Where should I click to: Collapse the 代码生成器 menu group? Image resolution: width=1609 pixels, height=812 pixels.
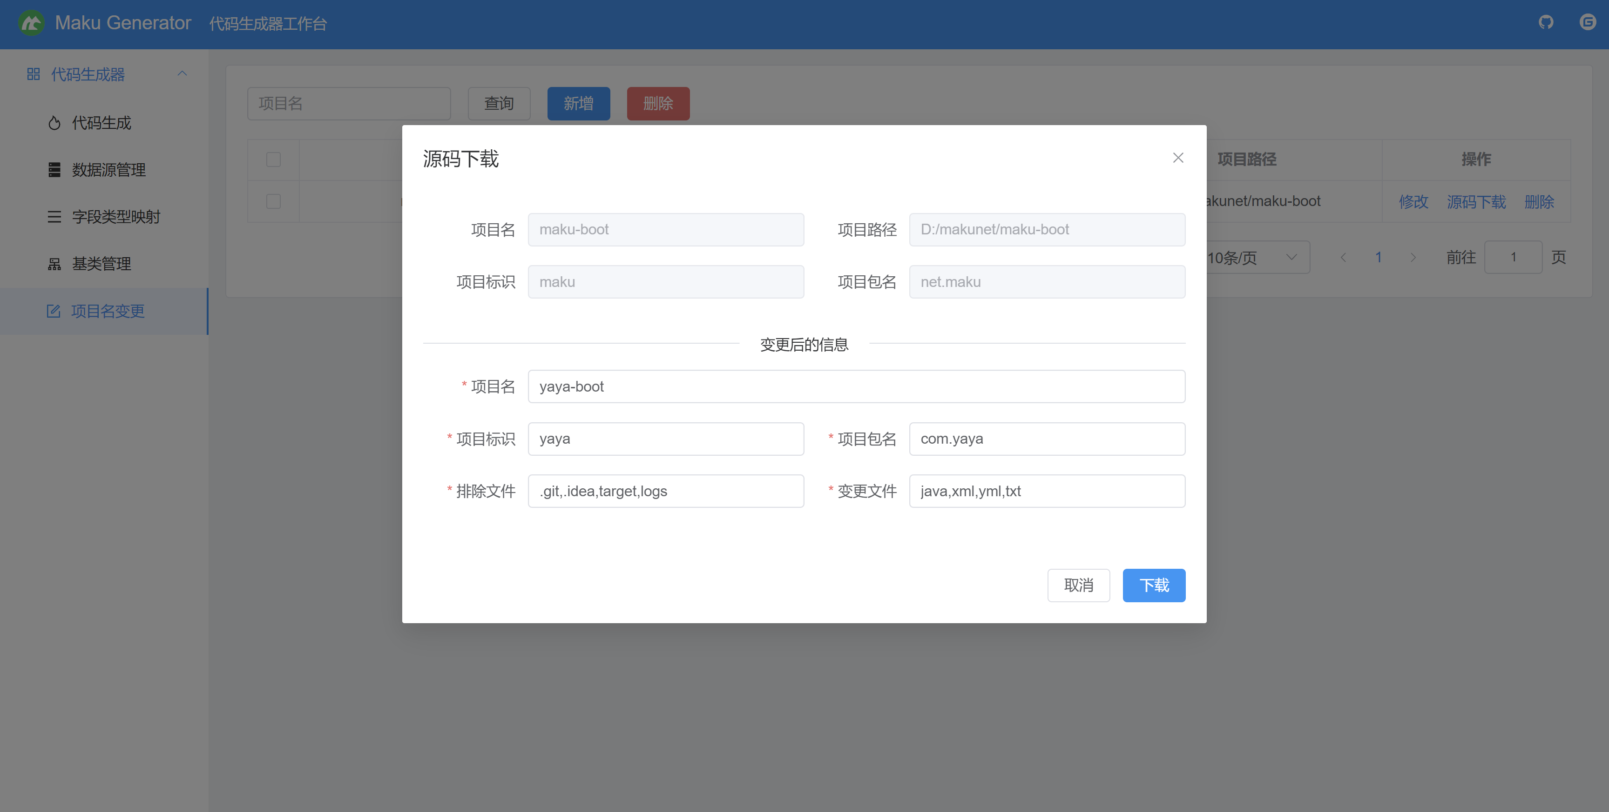[182, 73]
